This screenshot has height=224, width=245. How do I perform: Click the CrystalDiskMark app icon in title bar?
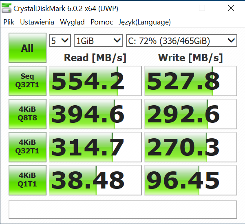pos(7,8)
